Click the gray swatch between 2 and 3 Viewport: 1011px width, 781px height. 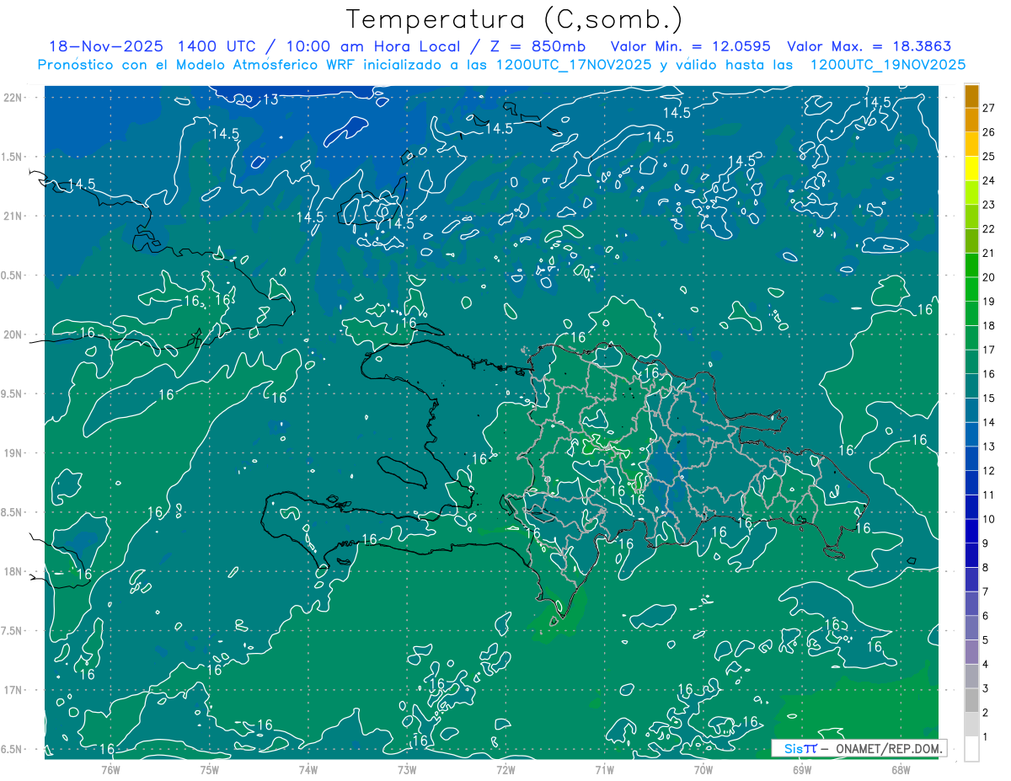pyautogui.click(x=971, y=701)
